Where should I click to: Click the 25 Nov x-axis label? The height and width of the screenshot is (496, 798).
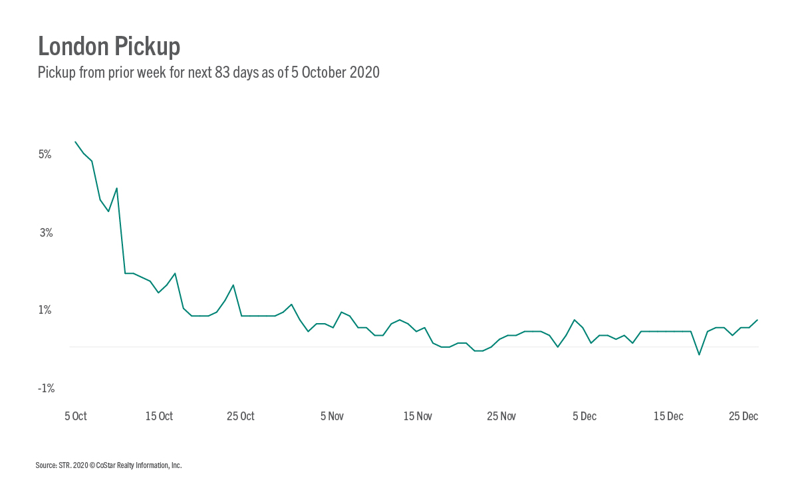[501, 416]
